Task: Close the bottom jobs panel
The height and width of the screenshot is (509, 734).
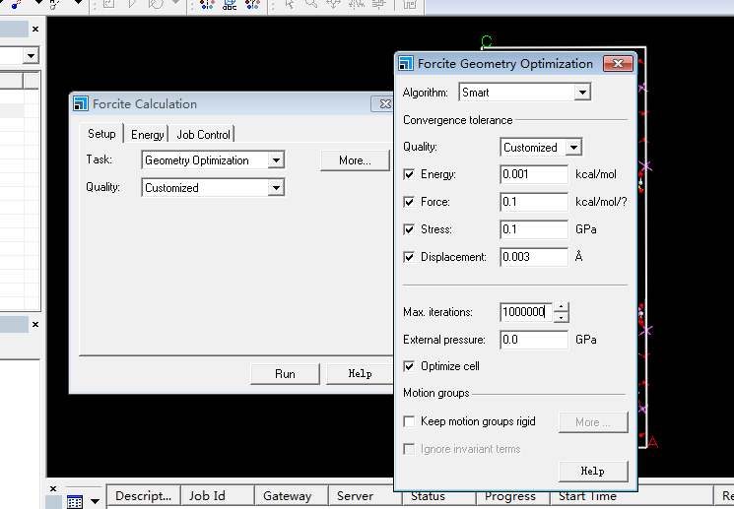Action: pyautogui.click(x=53, y=488)
